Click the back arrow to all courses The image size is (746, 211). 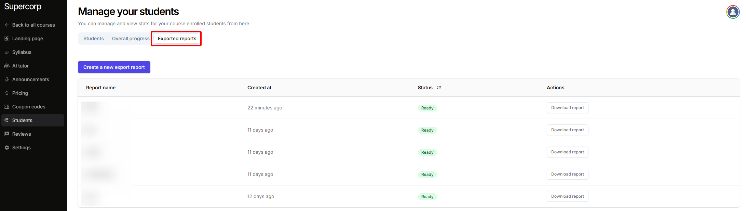[x=7, y=25]
